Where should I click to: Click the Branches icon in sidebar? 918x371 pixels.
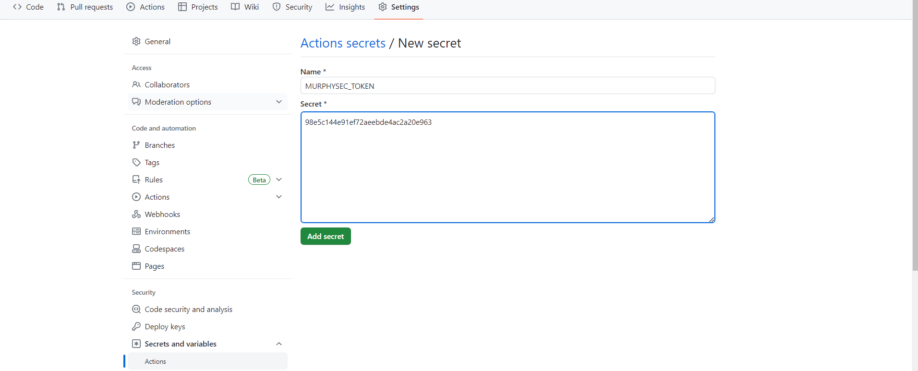click(x=136, y=145)
